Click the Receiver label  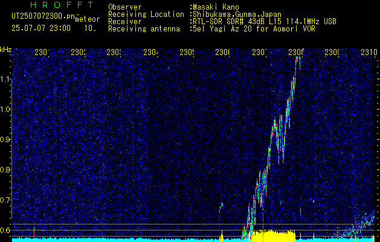click(x=125, y=22)
